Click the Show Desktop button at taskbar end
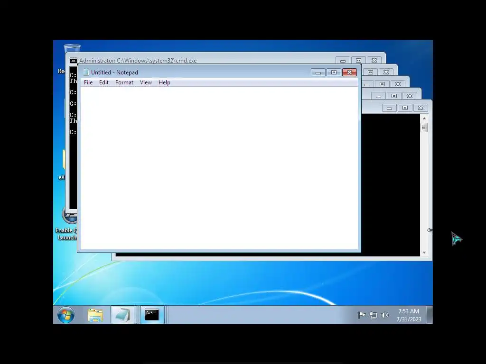Image resolution: width=486 pixels, height=364 pixels. (429, 315)
